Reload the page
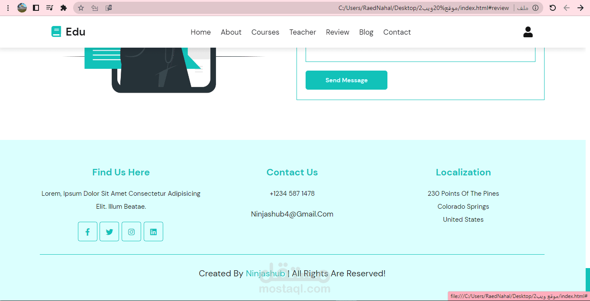Screen dimensions: 590x301 tap(552, 8)
